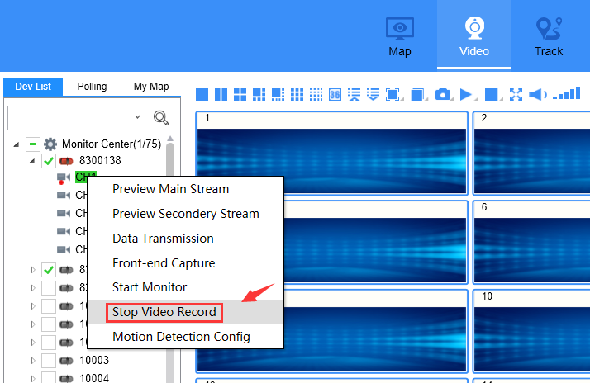Open Motion Detection Config
This screenshot has width=590, height=383.
[185, 337]
